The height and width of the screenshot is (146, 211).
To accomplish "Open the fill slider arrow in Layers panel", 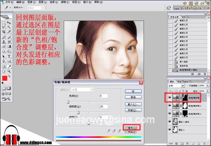I will point(207,91).
